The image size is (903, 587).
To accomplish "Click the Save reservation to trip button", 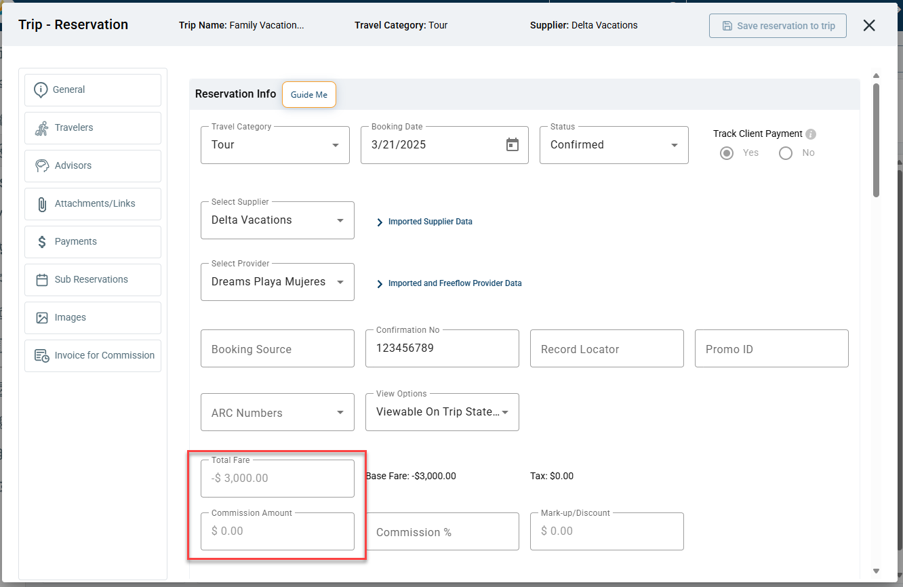I will (x=777, y=25).
